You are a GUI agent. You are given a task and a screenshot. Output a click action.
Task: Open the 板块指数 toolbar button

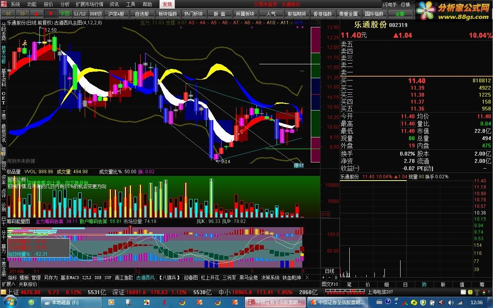tap(168, 13)
